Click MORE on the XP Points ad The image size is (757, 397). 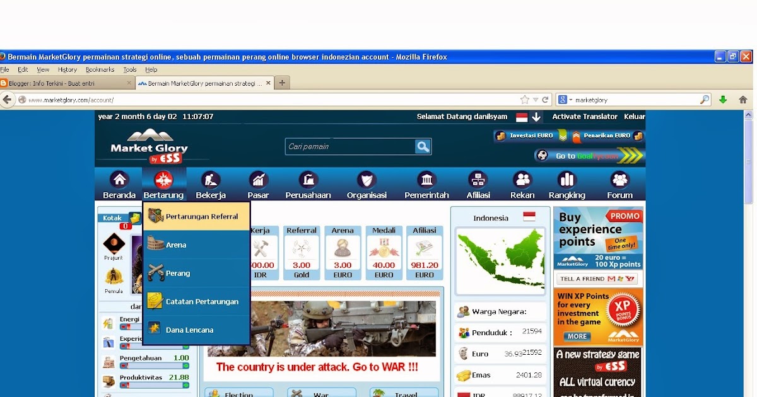click(577, 337)
